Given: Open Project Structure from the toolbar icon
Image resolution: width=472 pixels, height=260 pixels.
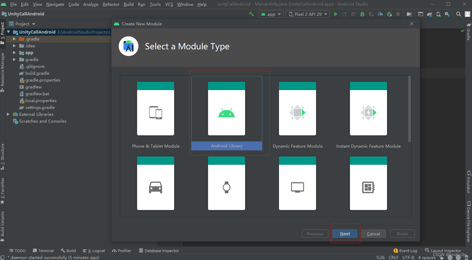Looking at the screenshot, I should point(409,14).
